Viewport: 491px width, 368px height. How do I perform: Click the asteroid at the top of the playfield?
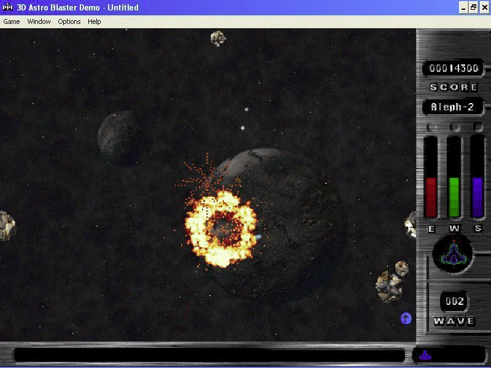click(220, 39)
